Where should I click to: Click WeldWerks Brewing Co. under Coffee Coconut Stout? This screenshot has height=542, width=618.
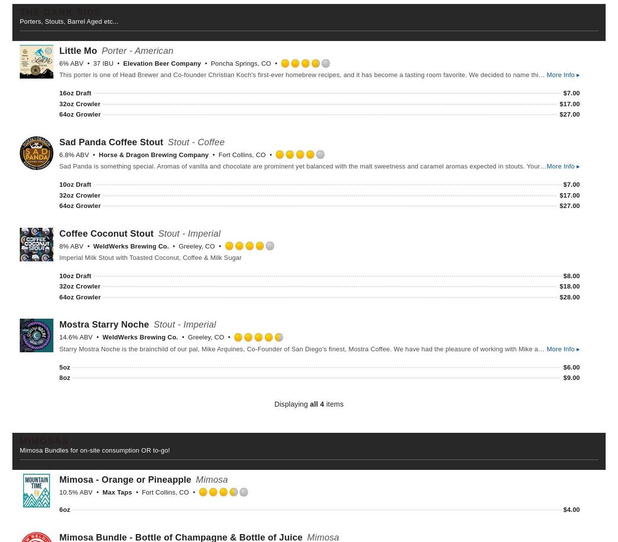click(x=131, y=247)
